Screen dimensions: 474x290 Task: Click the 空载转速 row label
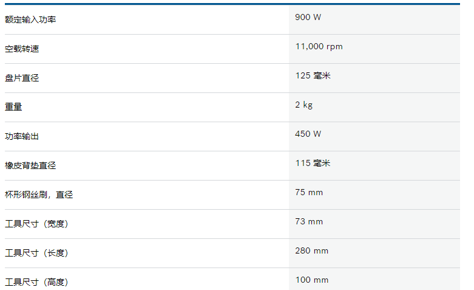tap(22, 49)
